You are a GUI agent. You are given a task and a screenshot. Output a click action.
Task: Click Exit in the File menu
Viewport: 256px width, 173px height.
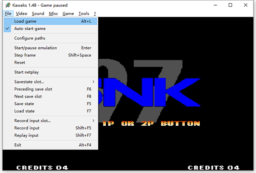(50, 145)
